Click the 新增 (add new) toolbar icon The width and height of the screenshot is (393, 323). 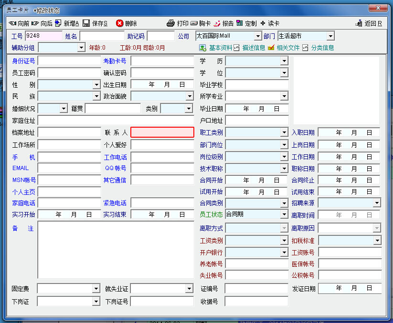click(58, 23)
